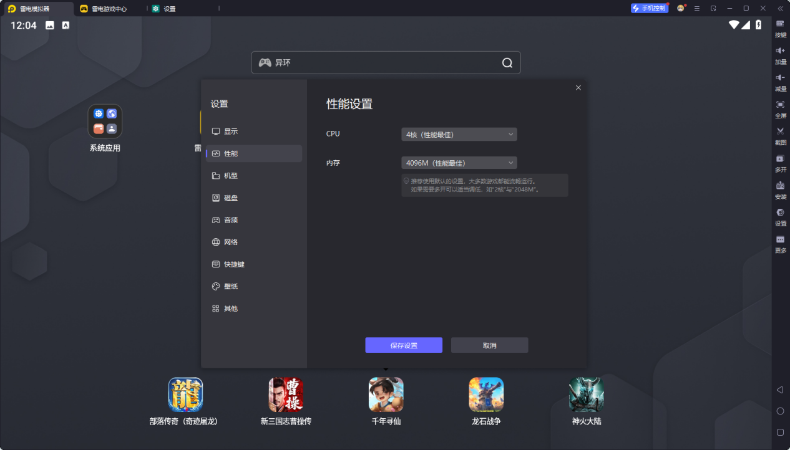
Task: Click the mini-window icon beside hamburger menu
Action: (713, 8)
